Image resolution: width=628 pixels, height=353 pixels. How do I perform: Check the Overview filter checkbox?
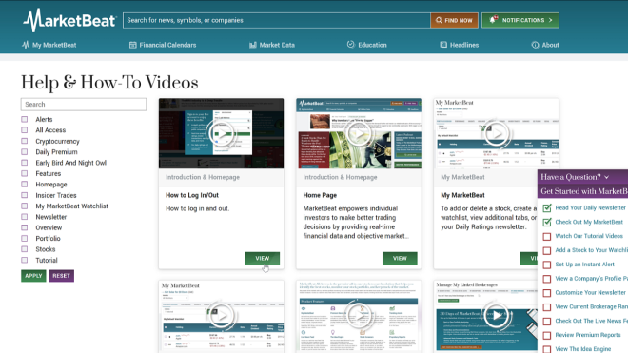25,227
